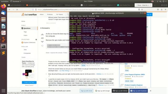The image size is (168, 94).
Task: Open Sublime Text from the dock
Action: (x=3, y=53)
